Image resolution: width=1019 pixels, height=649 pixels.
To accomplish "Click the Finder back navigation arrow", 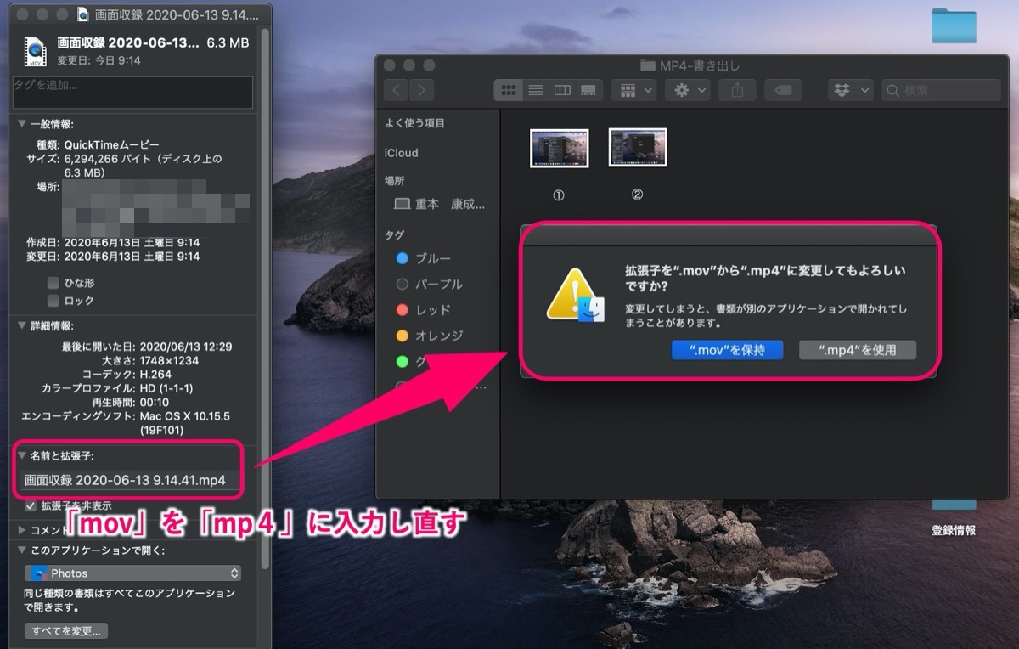I will point(397,90).
